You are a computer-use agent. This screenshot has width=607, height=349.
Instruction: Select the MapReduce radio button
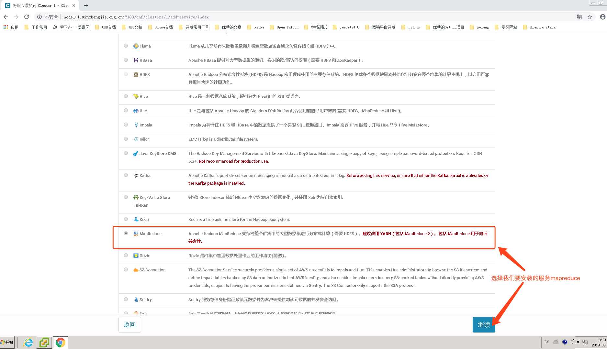point(126,233)
